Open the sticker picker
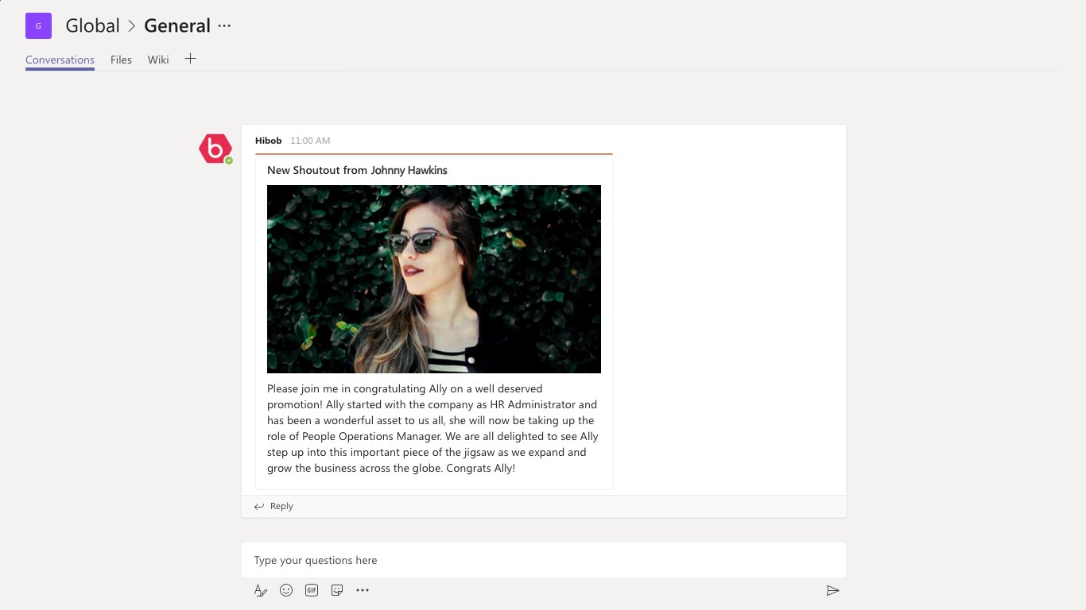The width and height of the screenshot is (1086, 610). [337, 590]
